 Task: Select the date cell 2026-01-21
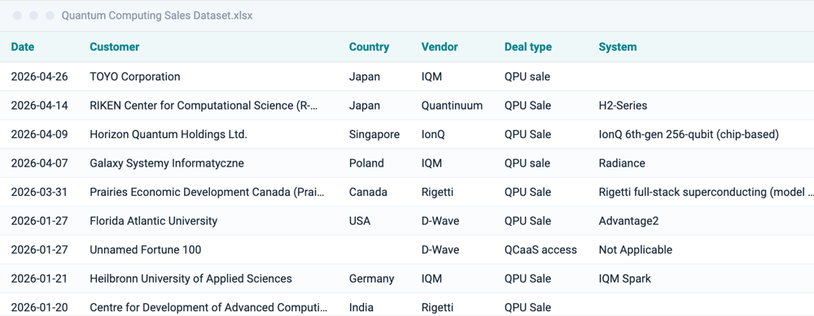pos(39,279)
